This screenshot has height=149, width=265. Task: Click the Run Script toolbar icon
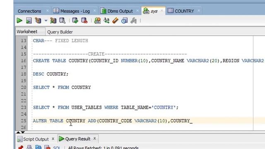click(x=29, y=21)
